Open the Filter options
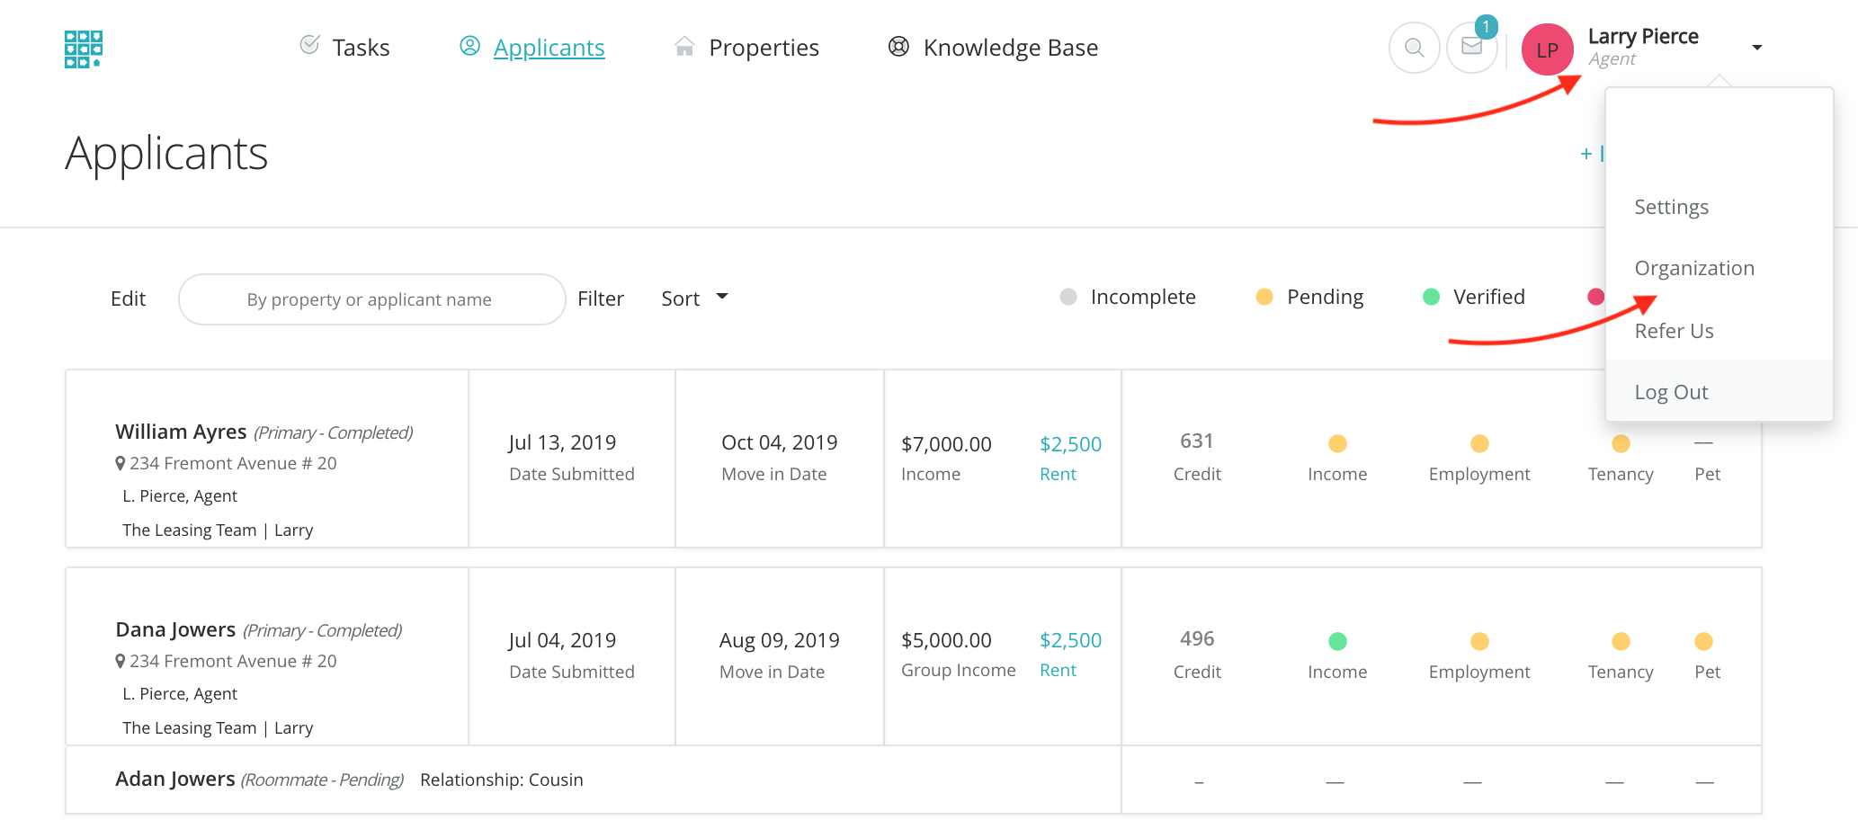 pos(600,299)
